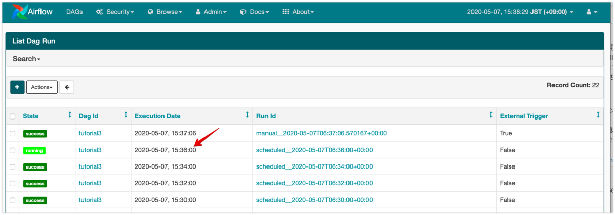Tick checkbox for the 15:34:00 run row
Image resolution: width=615 pixels, height=215 pixels.
[x=13, y=167]
